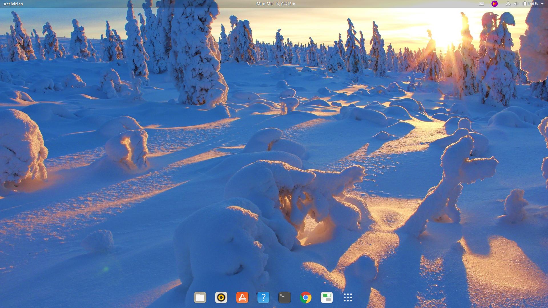Click the 100% battery percentage label

click(533, 4)
